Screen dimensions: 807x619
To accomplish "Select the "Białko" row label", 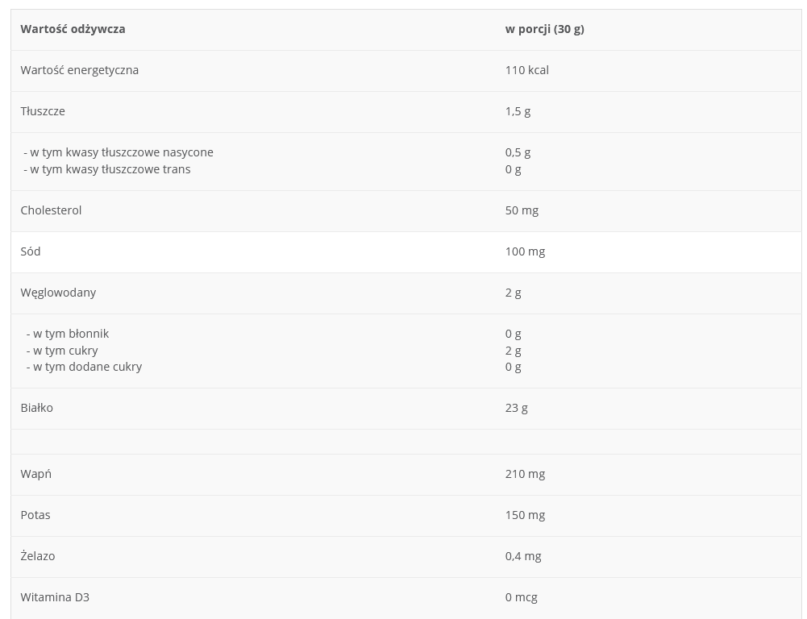I will [36, 408].
